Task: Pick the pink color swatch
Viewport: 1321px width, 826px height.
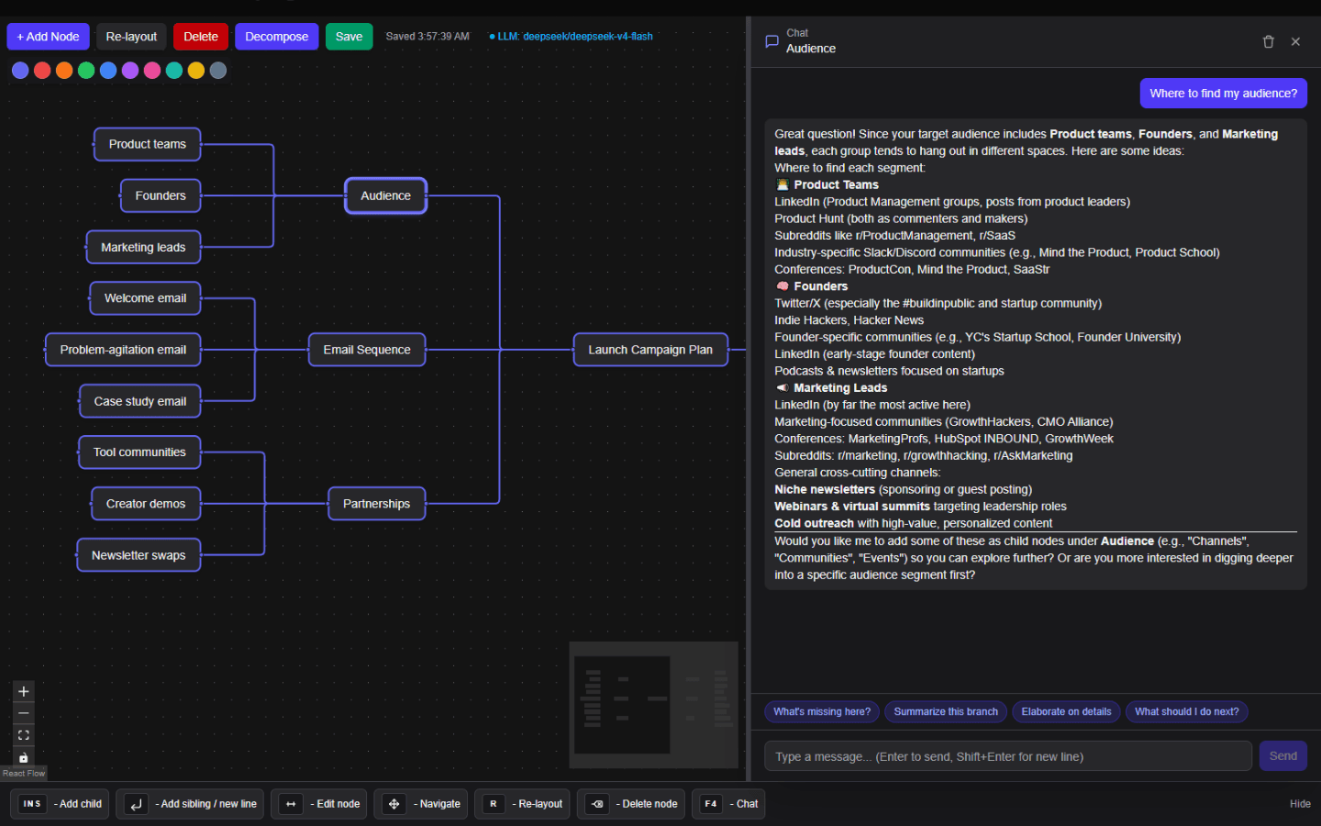Action: 152,71
